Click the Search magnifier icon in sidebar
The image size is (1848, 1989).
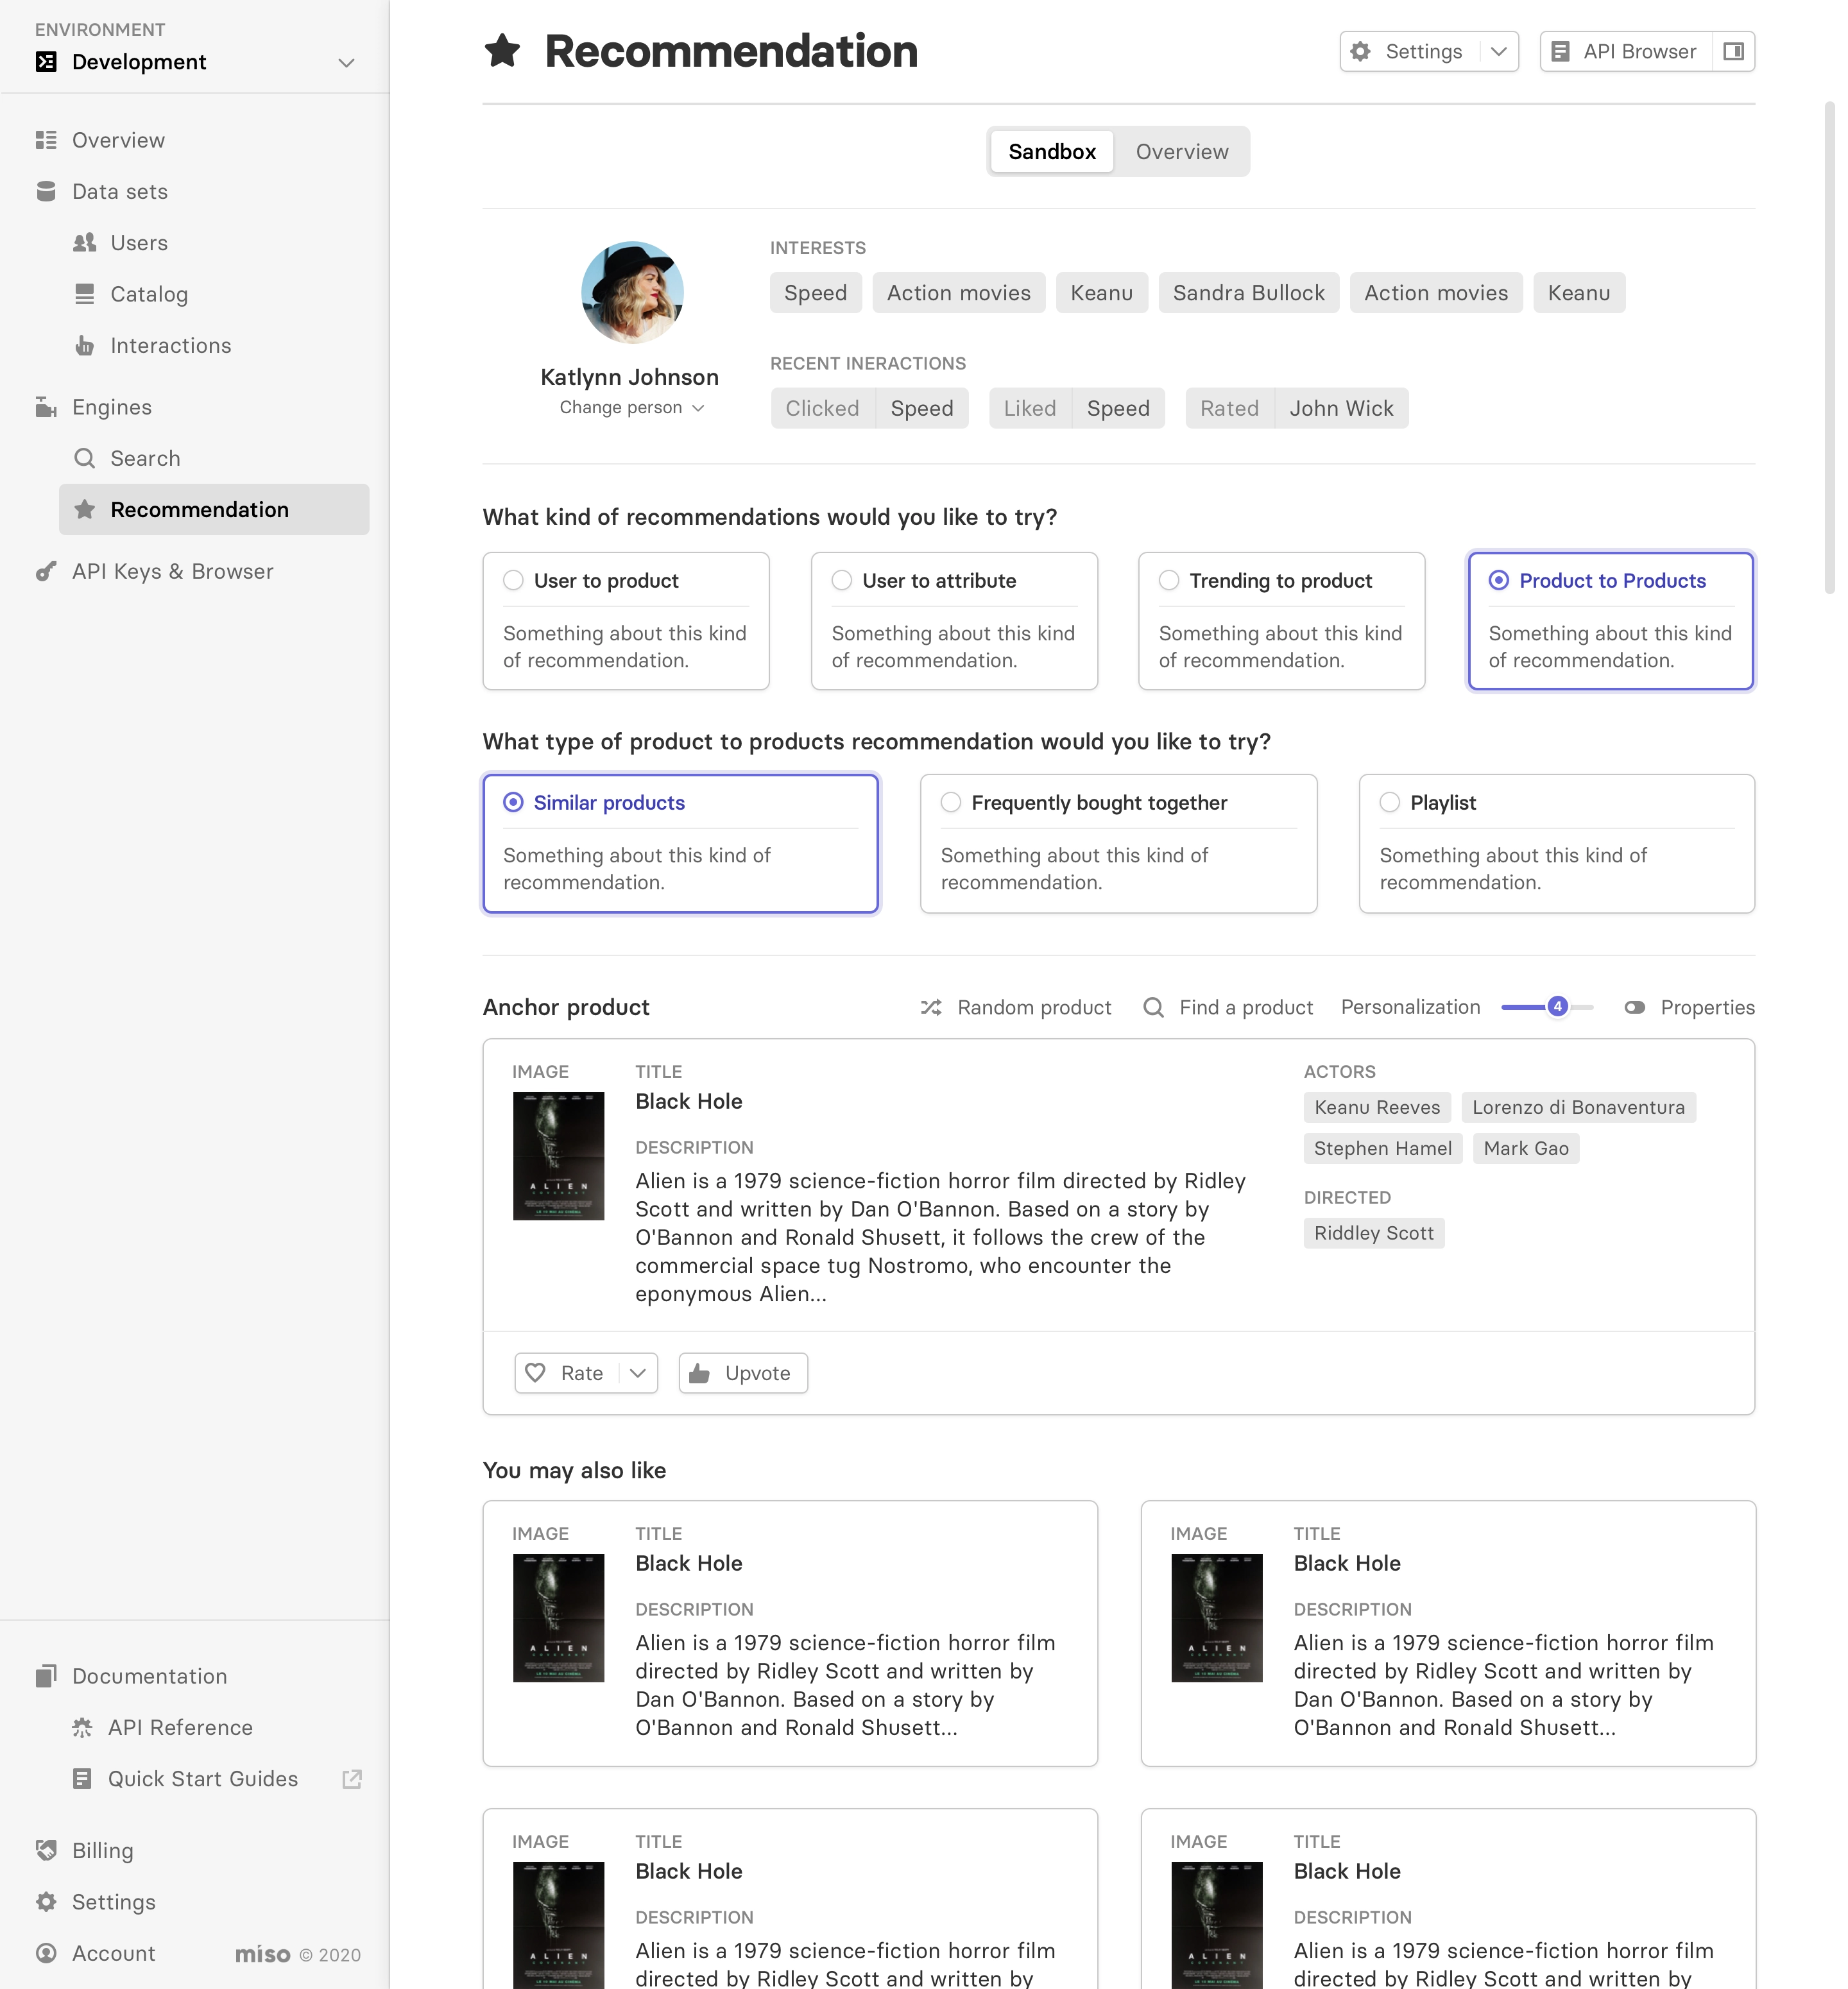85,458
